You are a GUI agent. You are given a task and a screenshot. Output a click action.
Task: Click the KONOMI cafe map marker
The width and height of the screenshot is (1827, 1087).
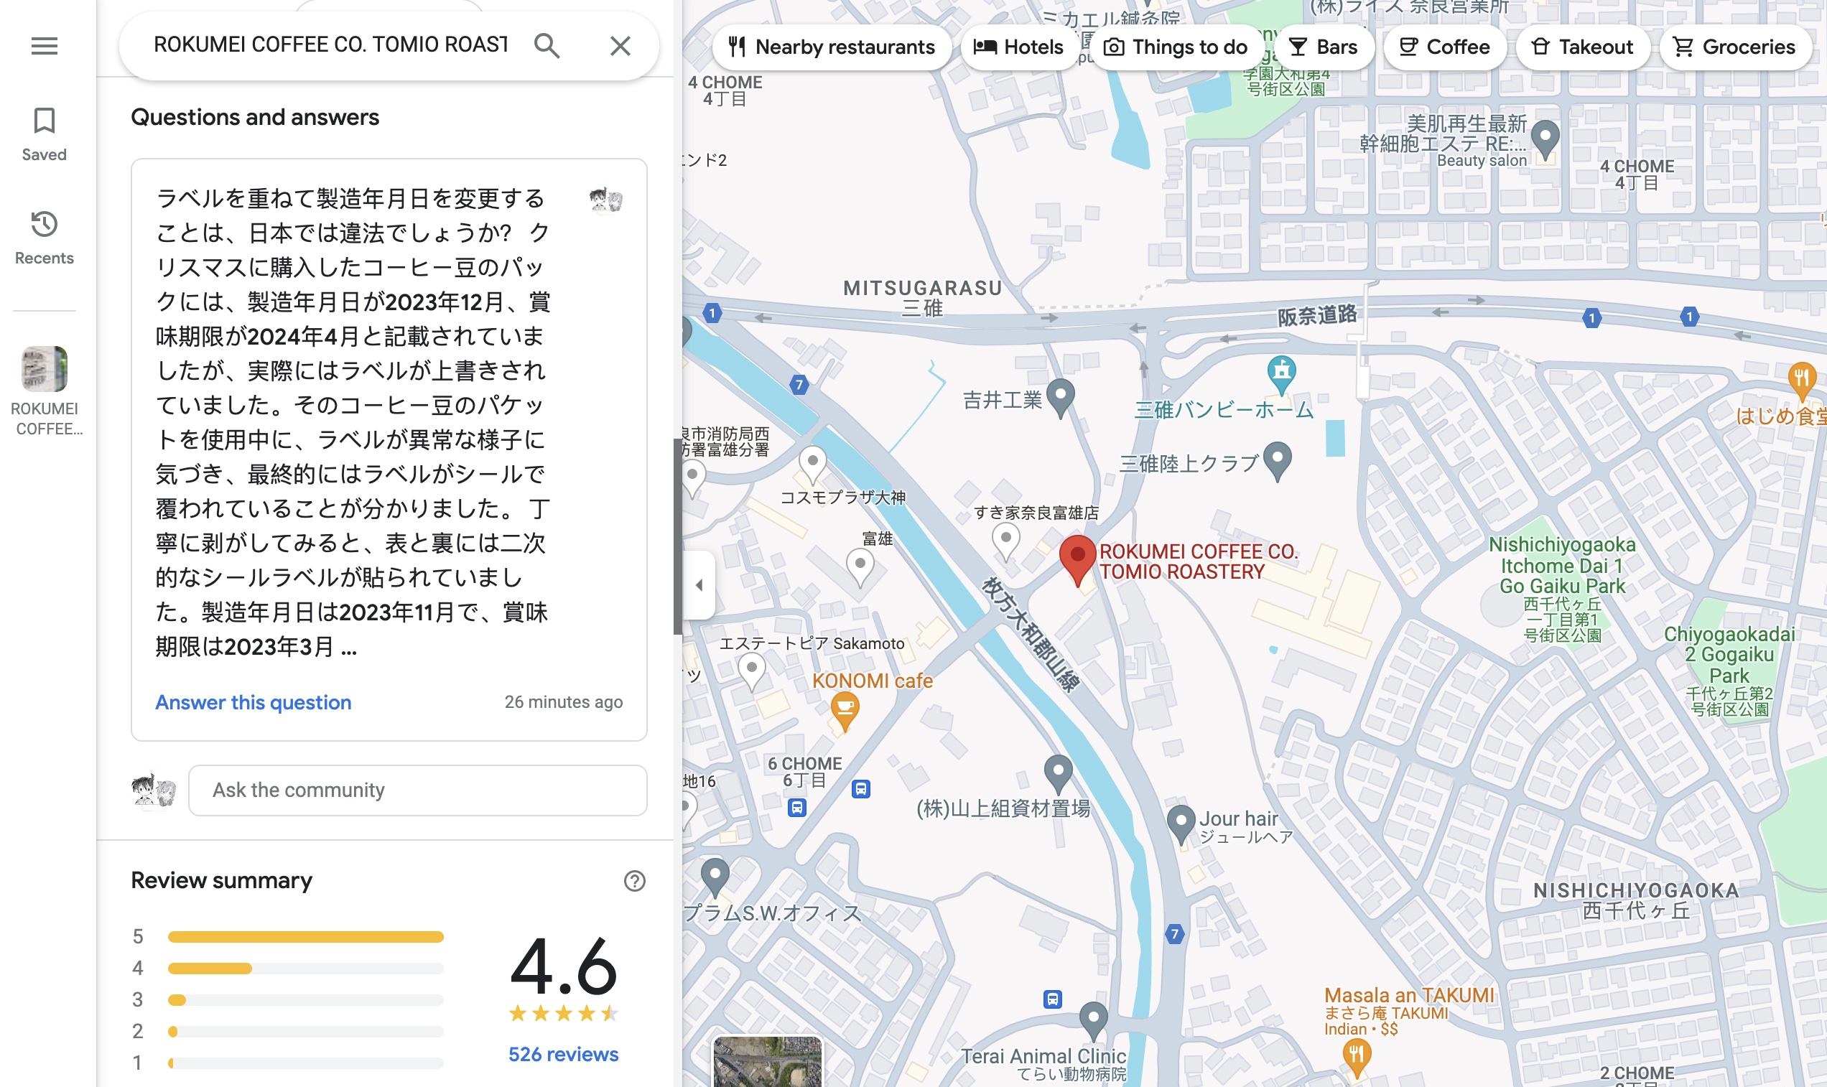click(845, 712)
